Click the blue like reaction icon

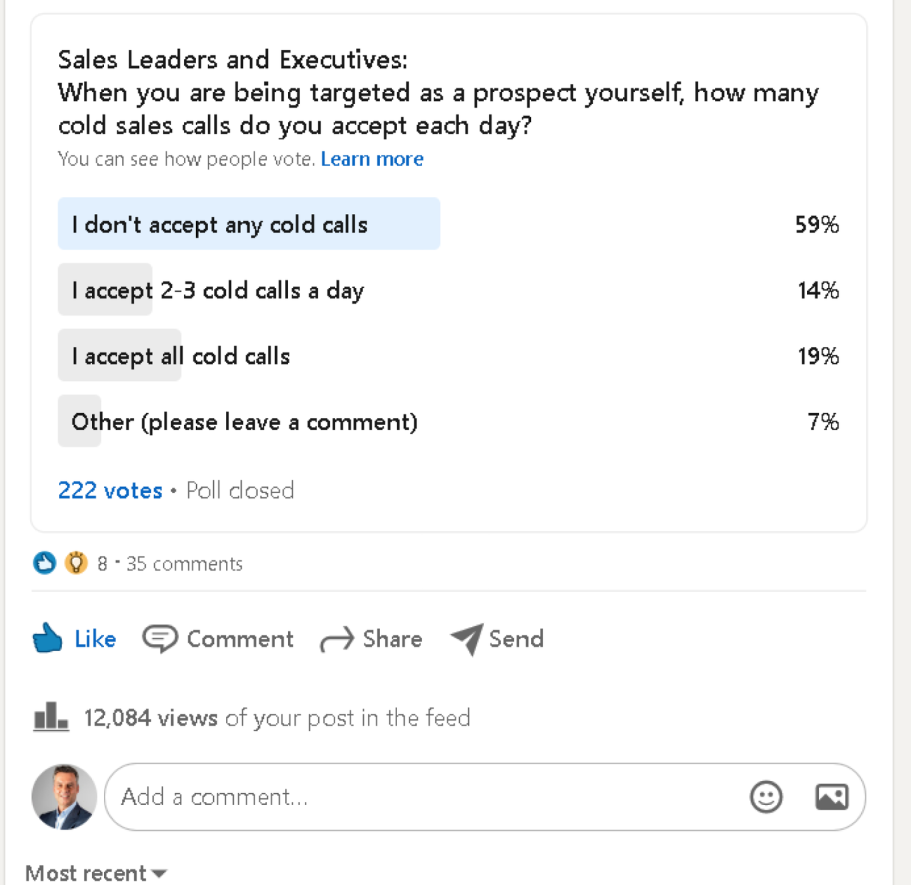pyautogui.click(x=44, y=563)
